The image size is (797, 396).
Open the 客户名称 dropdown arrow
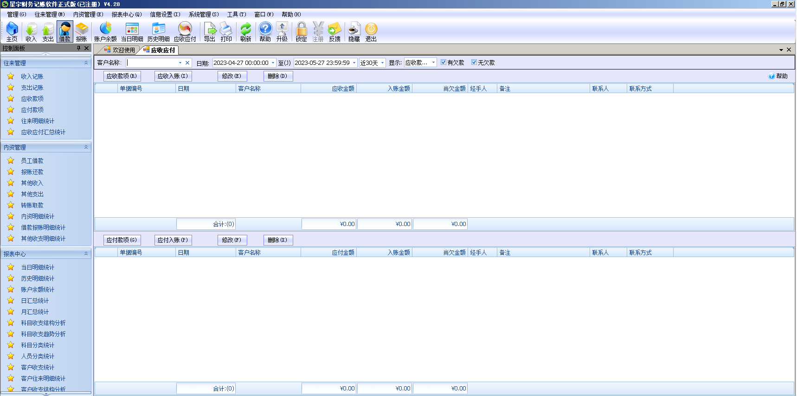coord(180,63)
